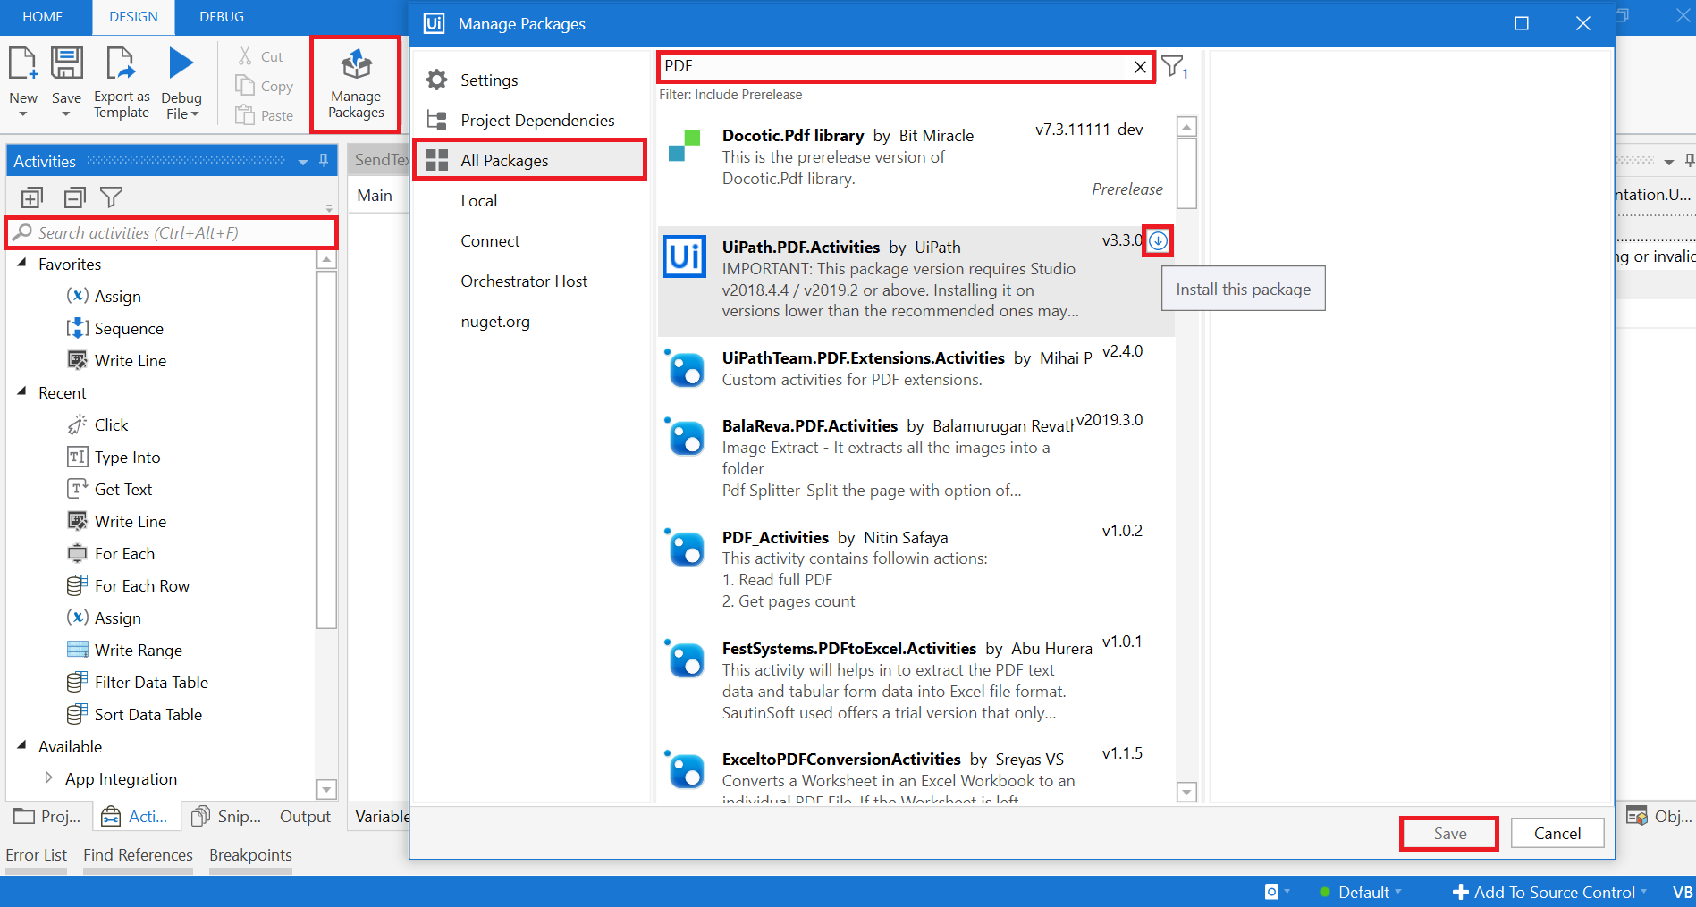This screenshot has height=907, width=1696.
Task: Click the Copy command
Action: tap(264, 86)
